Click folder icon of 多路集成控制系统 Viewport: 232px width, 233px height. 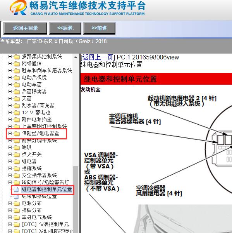pyautogui.click(x=17, y=57)
